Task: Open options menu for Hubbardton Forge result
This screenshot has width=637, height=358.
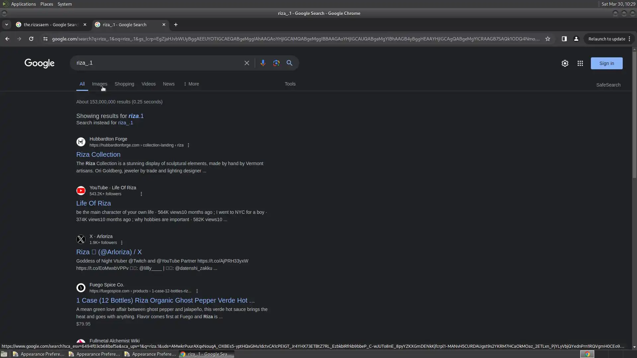Action: [x=188, y=145]
